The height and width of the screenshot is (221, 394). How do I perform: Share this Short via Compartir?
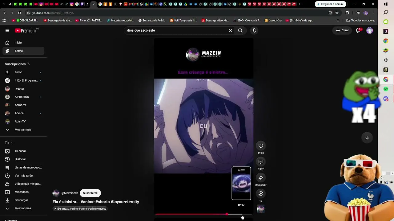pos(261,178)
